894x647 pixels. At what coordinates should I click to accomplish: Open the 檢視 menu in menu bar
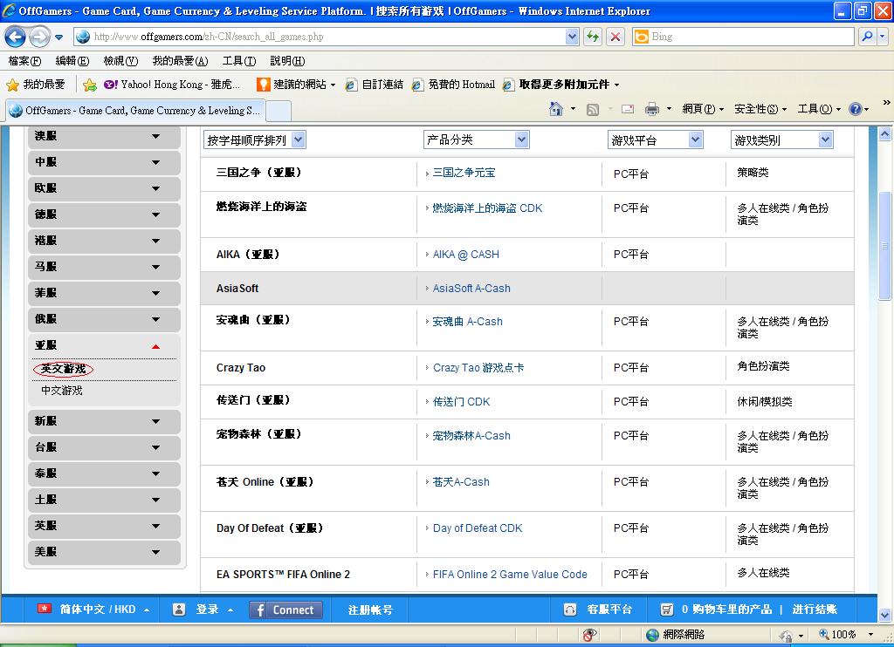120,61
